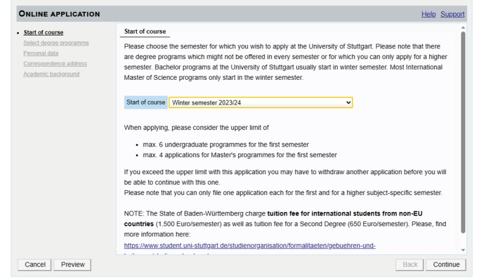479x280 pixels.
Task: Proceed with the Continue button
Action: click(x=446, y=265)
